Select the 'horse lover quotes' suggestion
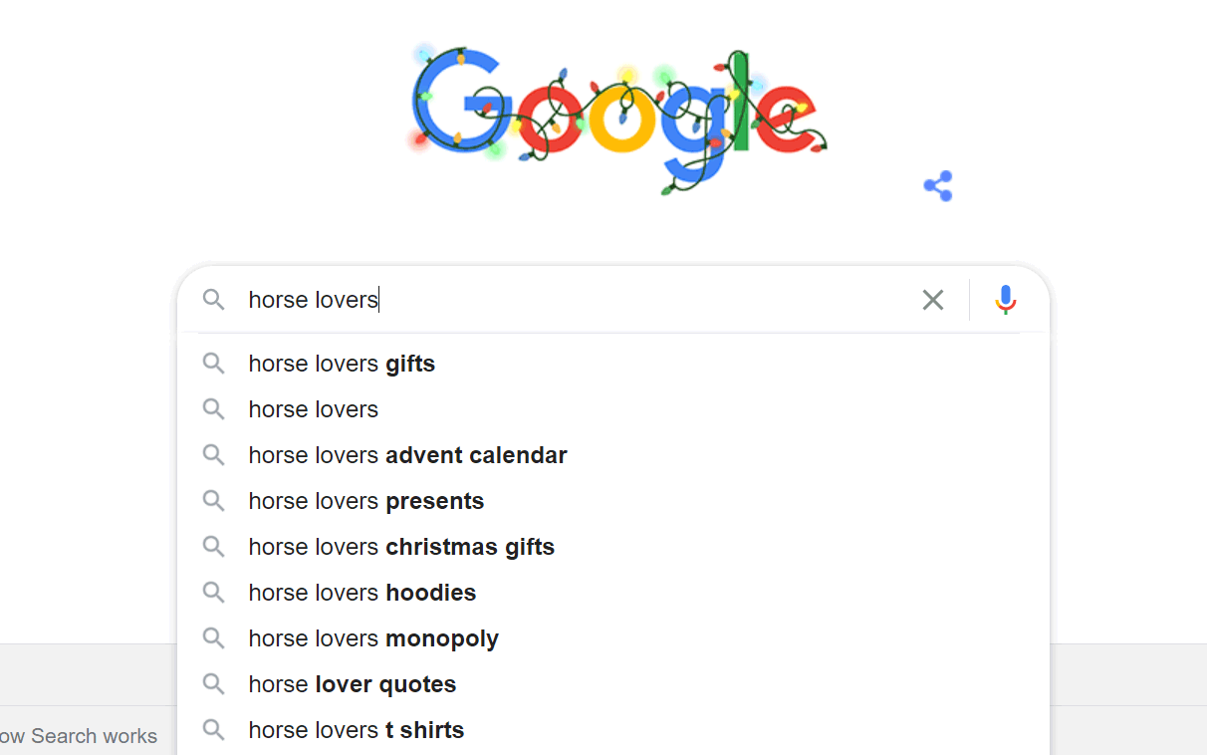The image size is (1207, 755). (x=353, y=684)
